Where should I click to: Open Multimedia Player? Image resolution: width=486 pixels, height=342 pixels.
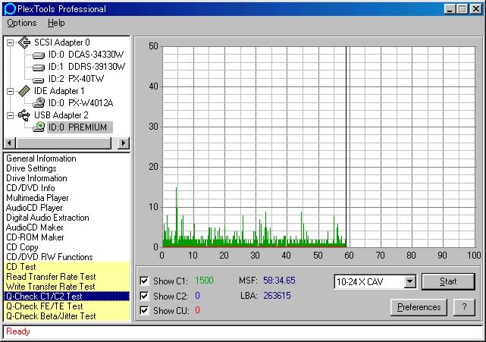click(37, 198)
